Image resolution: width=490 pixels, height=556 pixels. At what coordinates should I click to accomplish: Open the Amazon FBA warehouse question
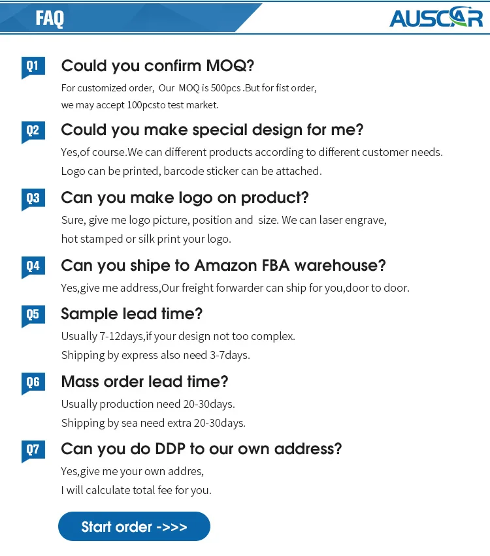(x=223, y=266)
